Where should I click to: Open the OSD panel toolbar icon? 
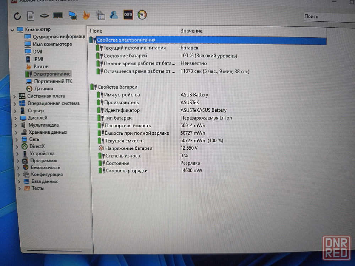[x=128, y=15]
